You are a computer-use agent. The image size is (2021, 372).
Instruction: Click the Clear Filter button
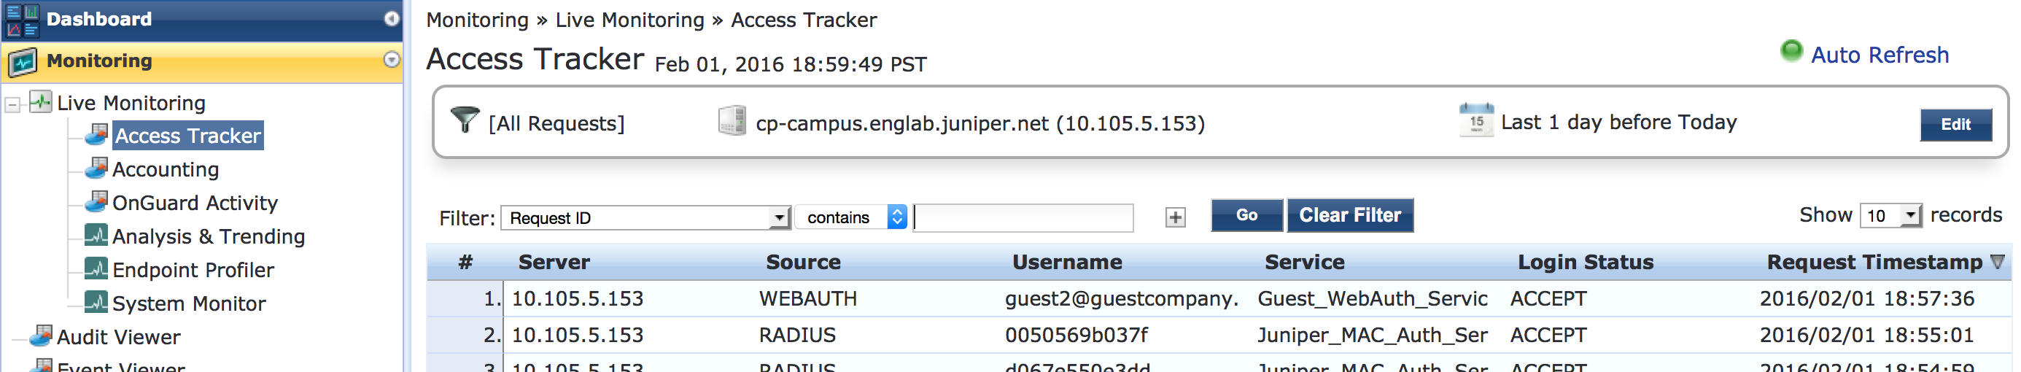1349,216
